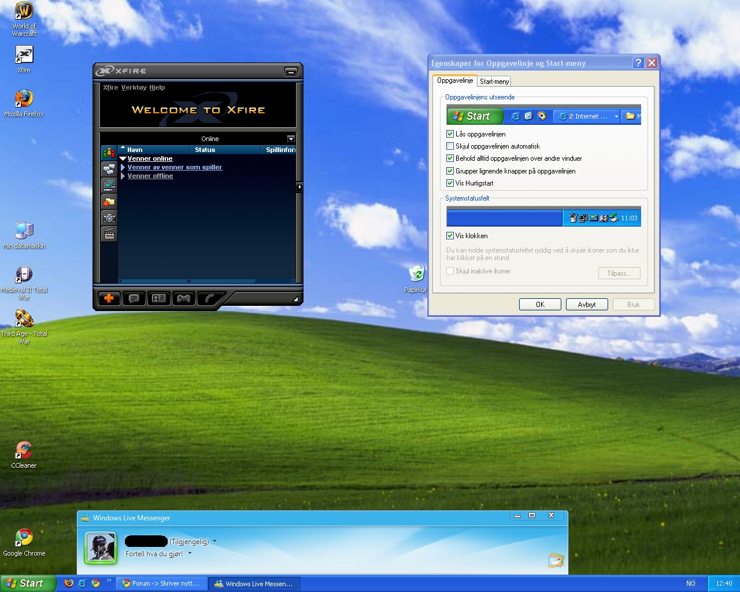This screenshot has width=740, height=592.
Task: Expand Venner av venner som spiller group
Action: [123, 167]
